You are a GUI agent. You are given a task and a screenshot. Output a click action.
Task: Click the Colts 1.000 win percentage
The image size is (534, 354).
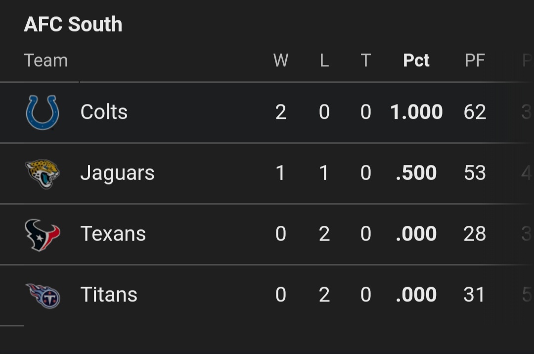pos(416,112)
